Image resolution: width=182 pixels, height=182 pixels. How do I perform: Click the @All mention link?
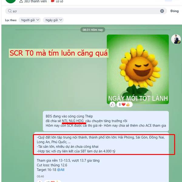coord(61,170)
